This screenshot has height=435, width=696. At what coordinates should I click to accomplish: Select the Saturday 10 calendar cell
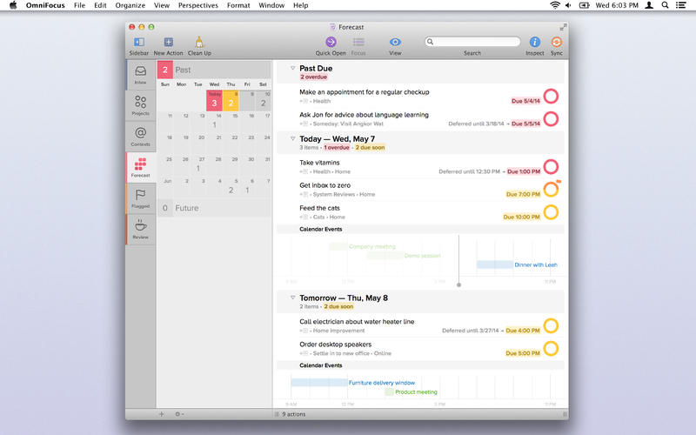(x=264, y=101)
